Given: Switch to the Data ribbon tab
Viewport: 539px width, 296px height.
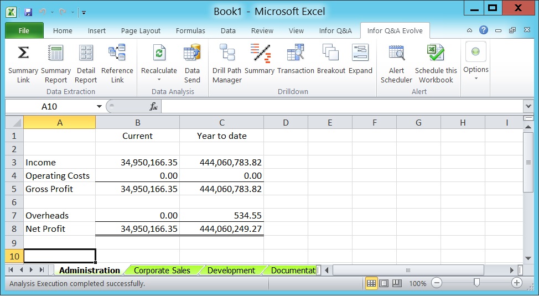Looking at the screenshot, I should [x=228, y=30].
